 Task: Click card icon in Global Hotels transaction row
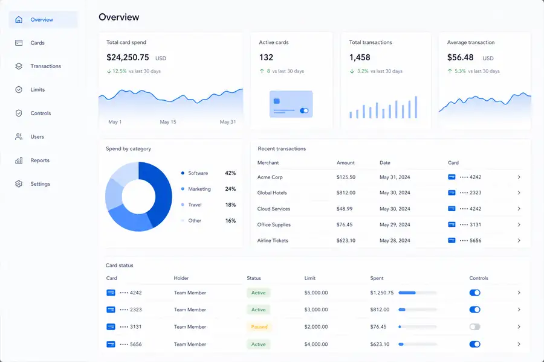tap(452, 192)
